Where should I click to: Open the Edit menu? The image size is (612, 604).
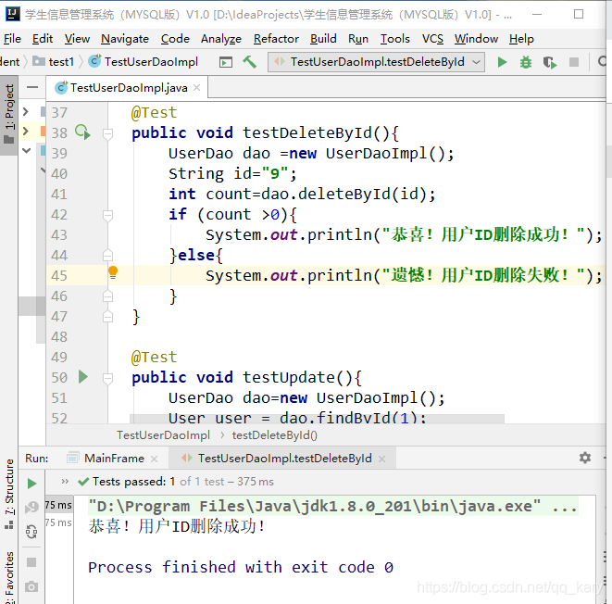(x=43, y=39)
